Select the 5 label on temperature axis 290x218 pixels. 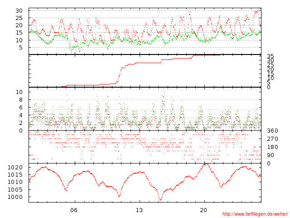coord(21,48)
